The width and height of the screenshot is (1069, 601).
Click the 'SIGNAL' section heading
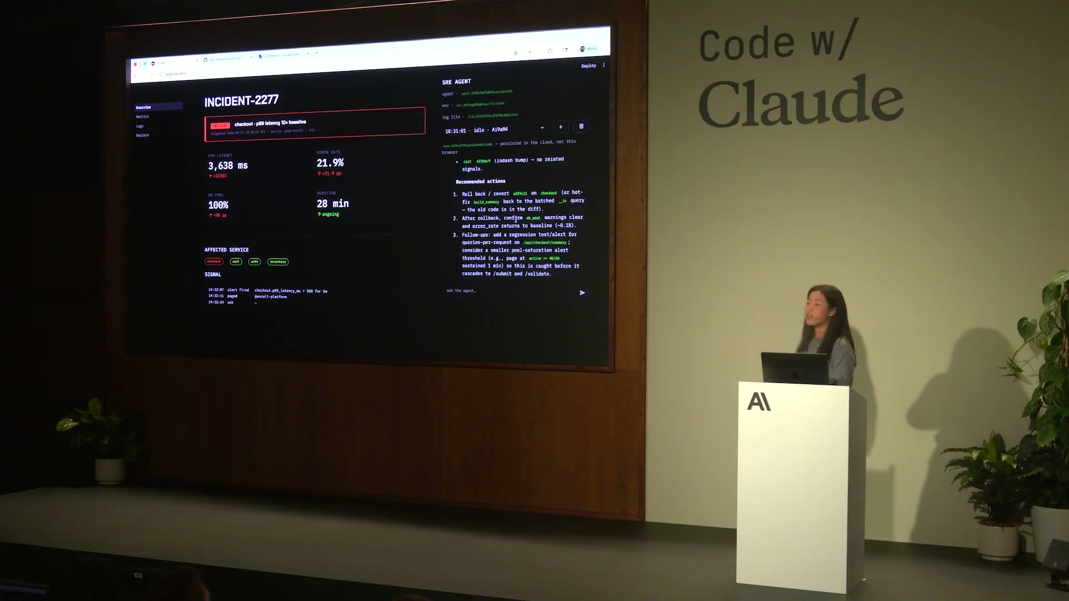click(213, 274)
